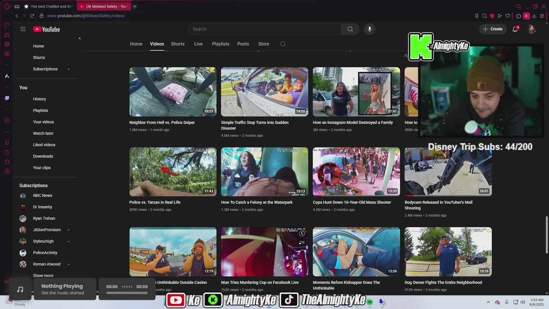This screenshot has width=549, height=309.
Task: Show hidden system tray icons
Action: [x=488, y=302]
